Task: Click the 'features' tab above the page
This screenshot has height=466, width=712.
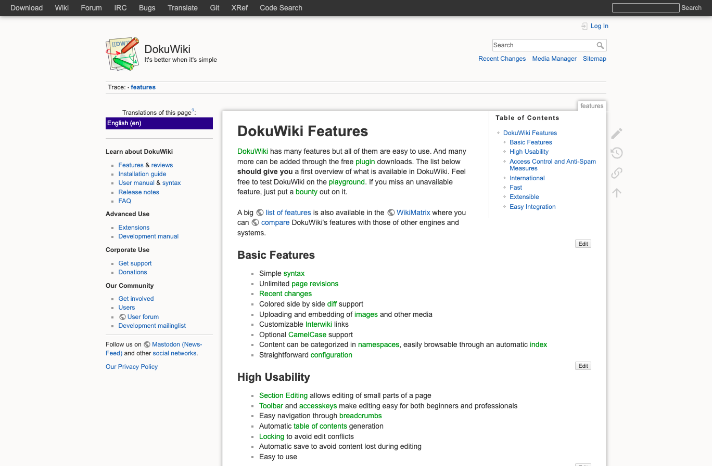Action: point(592,106)
